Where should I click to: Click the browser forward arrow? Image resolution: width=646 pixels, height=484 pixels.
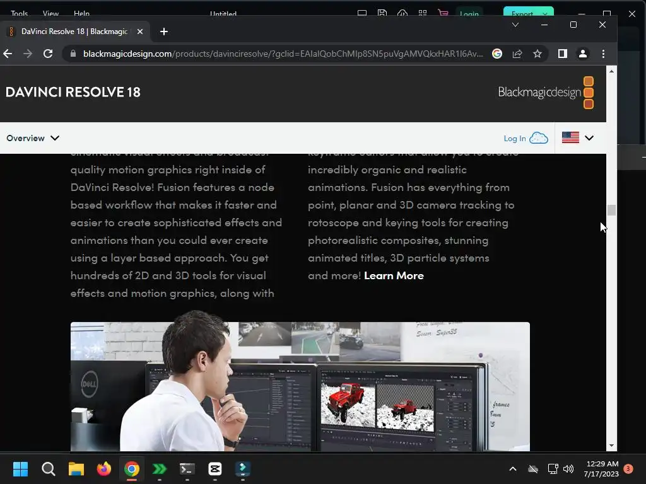tap(28, 54)
